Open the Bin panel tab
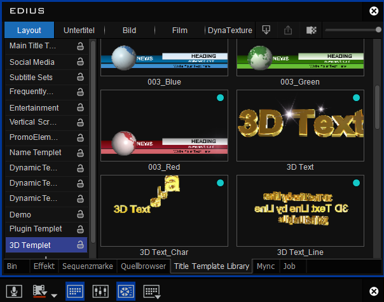The height and width of the screenshot is (302, 384). click(16, 266)
